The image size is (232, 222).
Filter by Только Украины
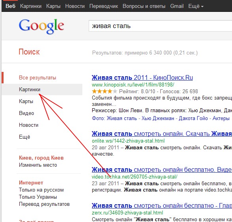pos(38,197)
